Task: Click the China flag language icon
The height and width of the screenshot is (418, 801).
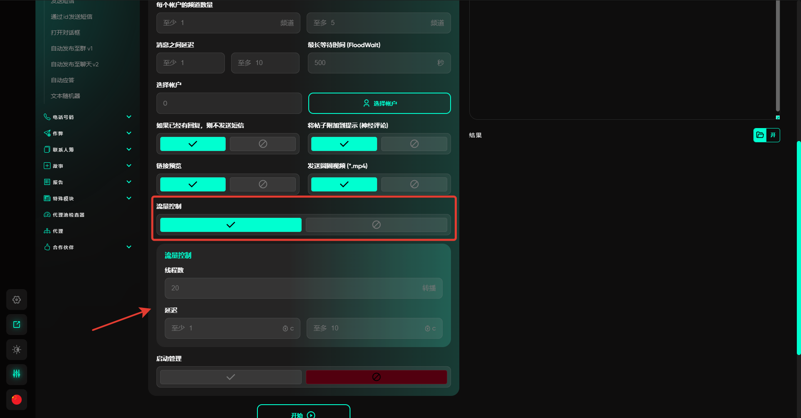Action: coord(17,399)
